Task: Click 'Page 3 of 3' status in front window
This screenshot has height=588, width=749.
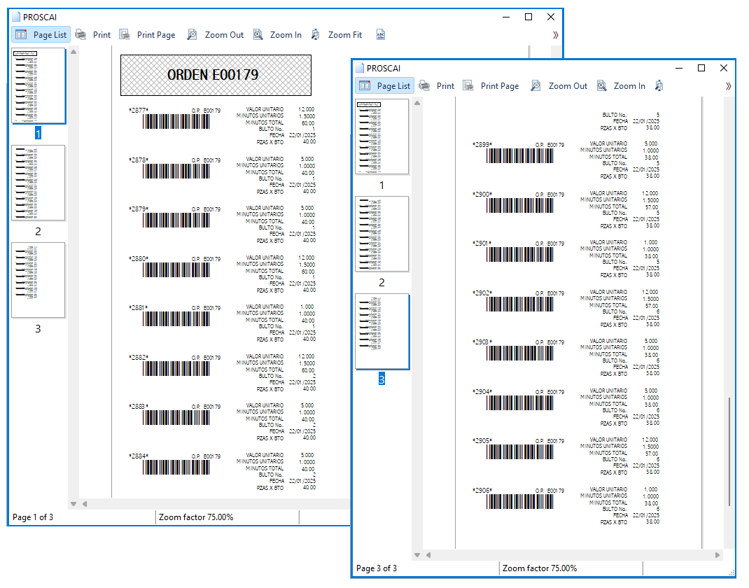Action: click(377, 568)
